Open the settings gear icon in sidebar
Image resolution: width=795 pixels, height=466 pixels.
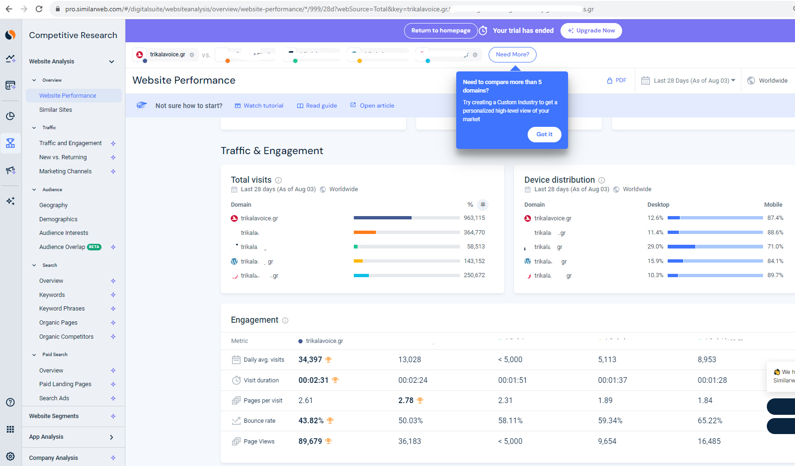pyautogui.click(x=10, y=457)
